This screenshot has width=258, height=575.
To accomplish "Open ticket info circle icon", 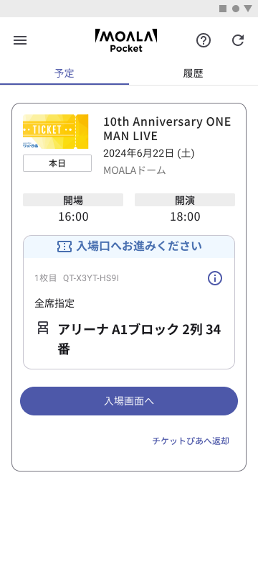I will tap(215, 279).
